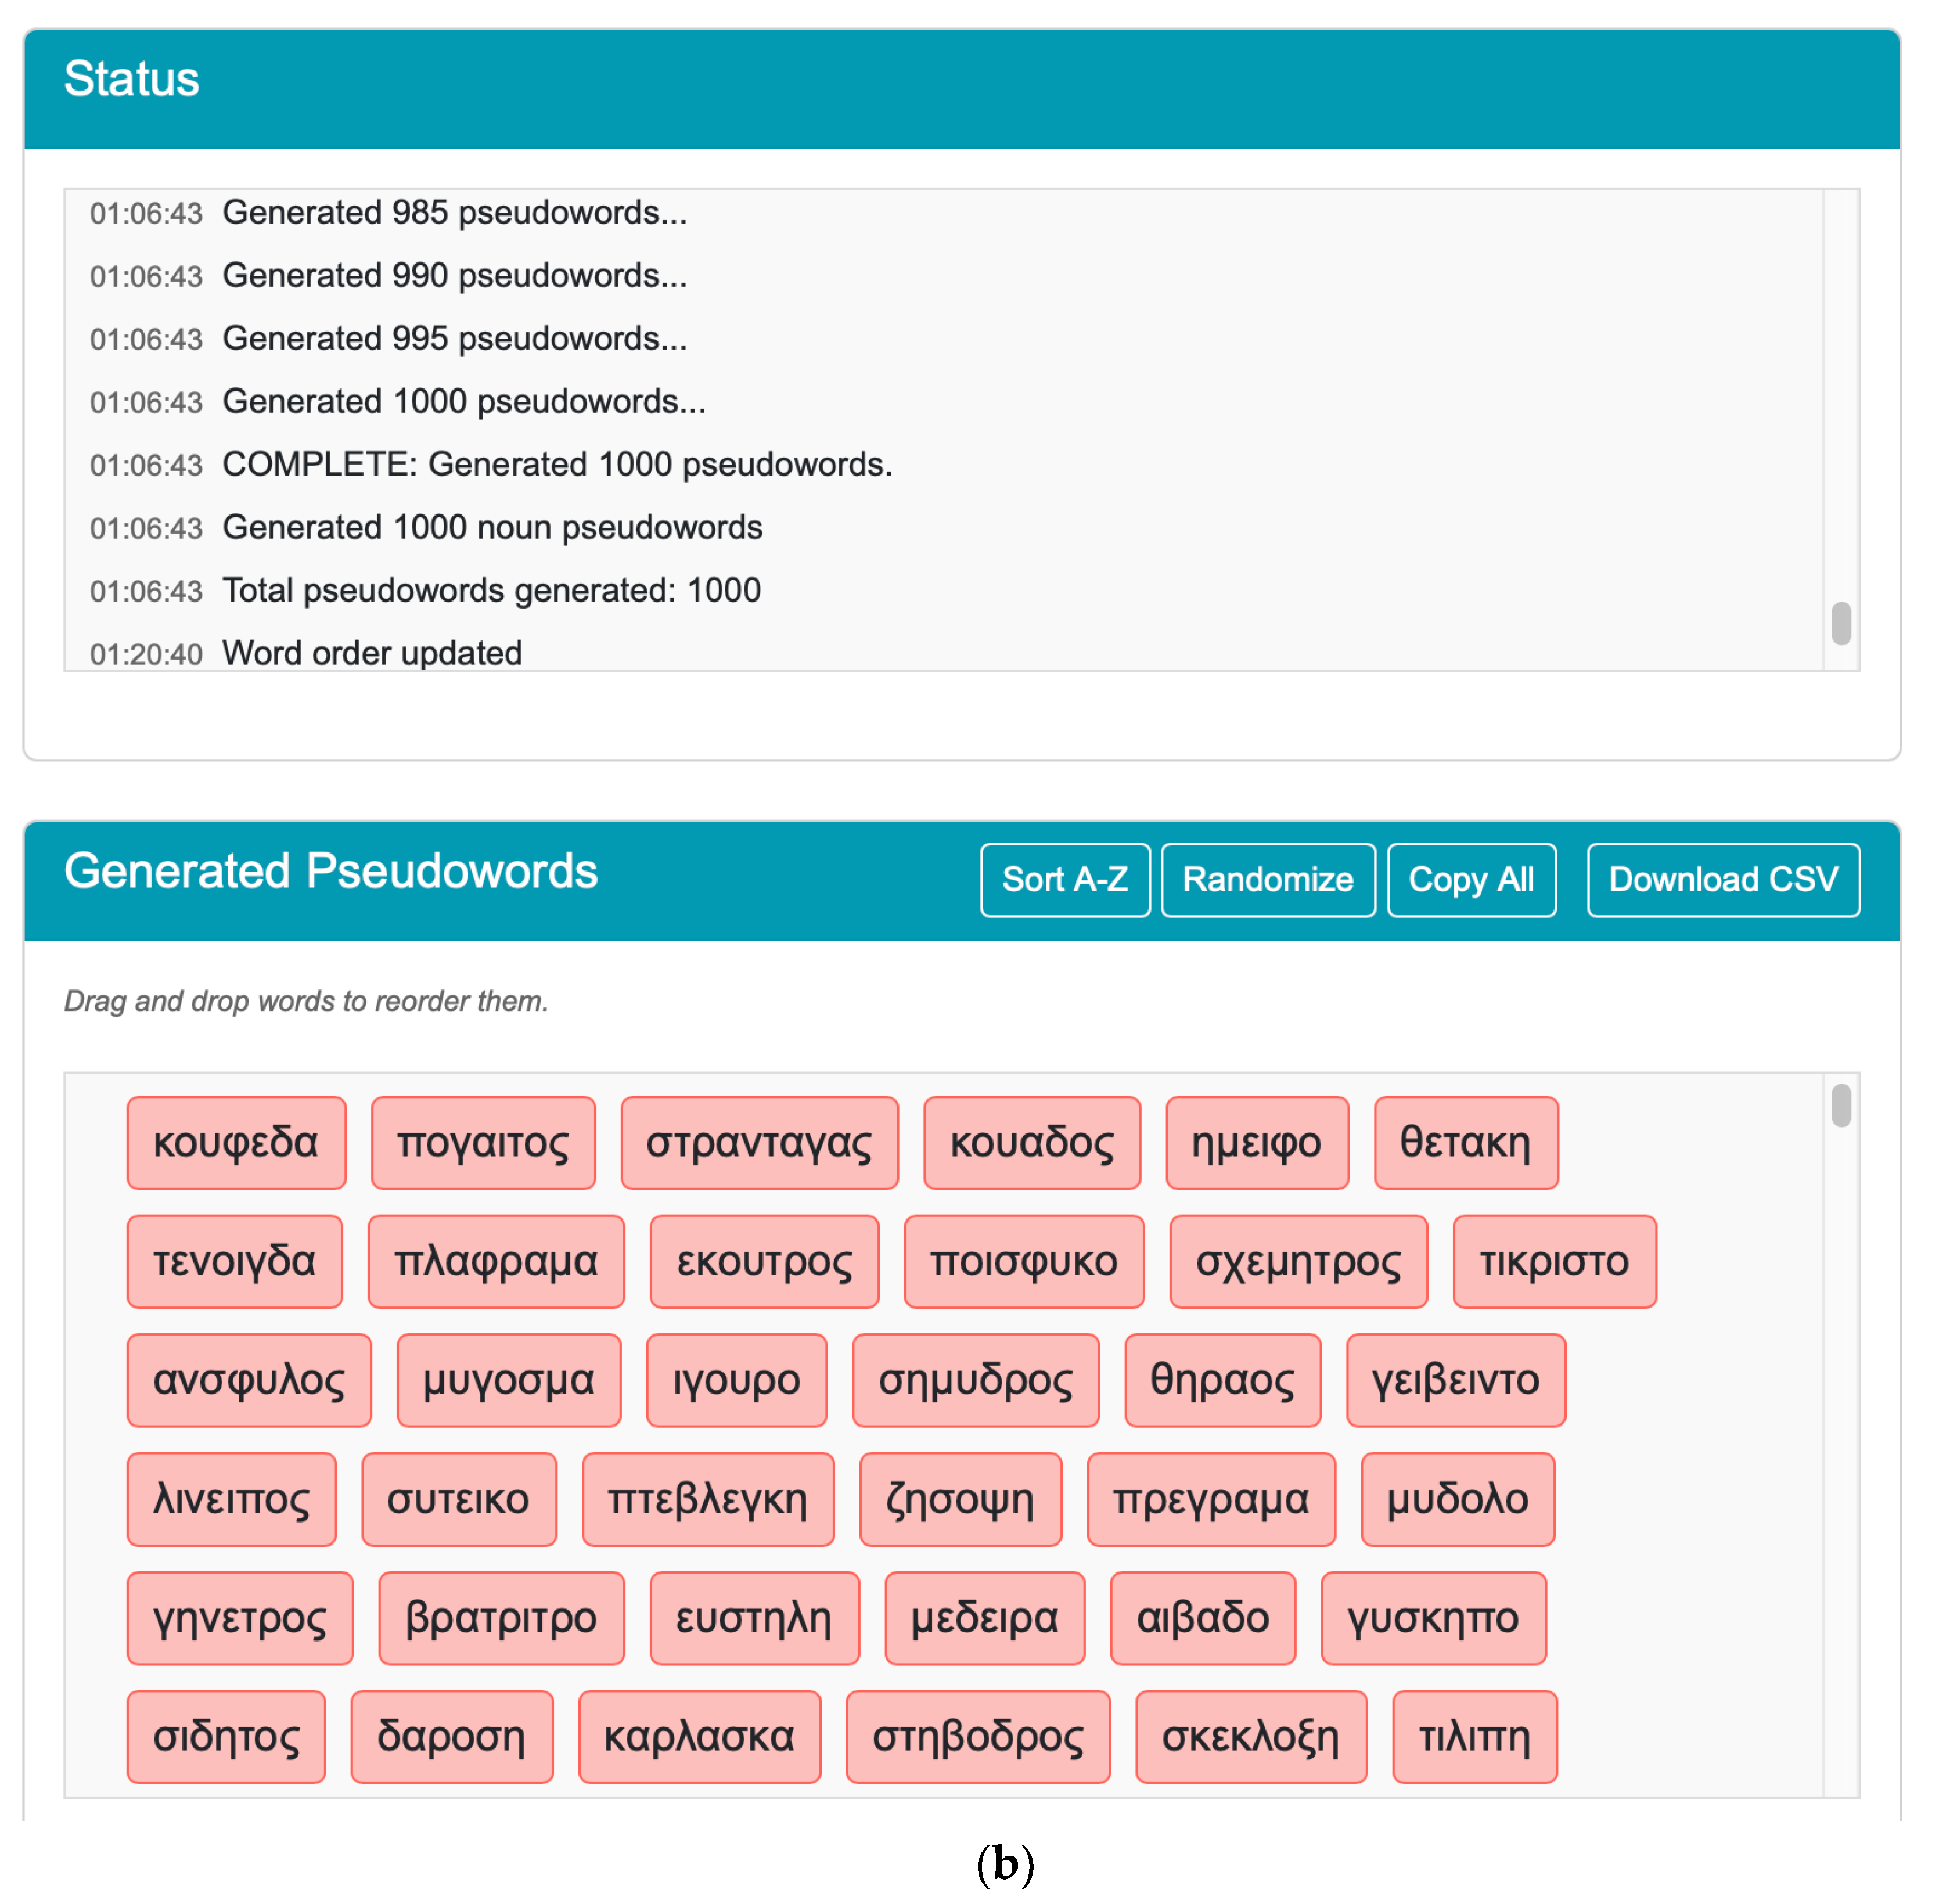Click the pseudoword θετακη
The width and height of the screenshot is (1939, 1904).
pyautogui.click(x=1465, y=1143)
